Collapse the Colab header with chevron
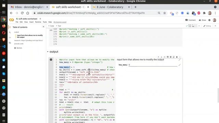219x123 pixels. tap(215, 26)
